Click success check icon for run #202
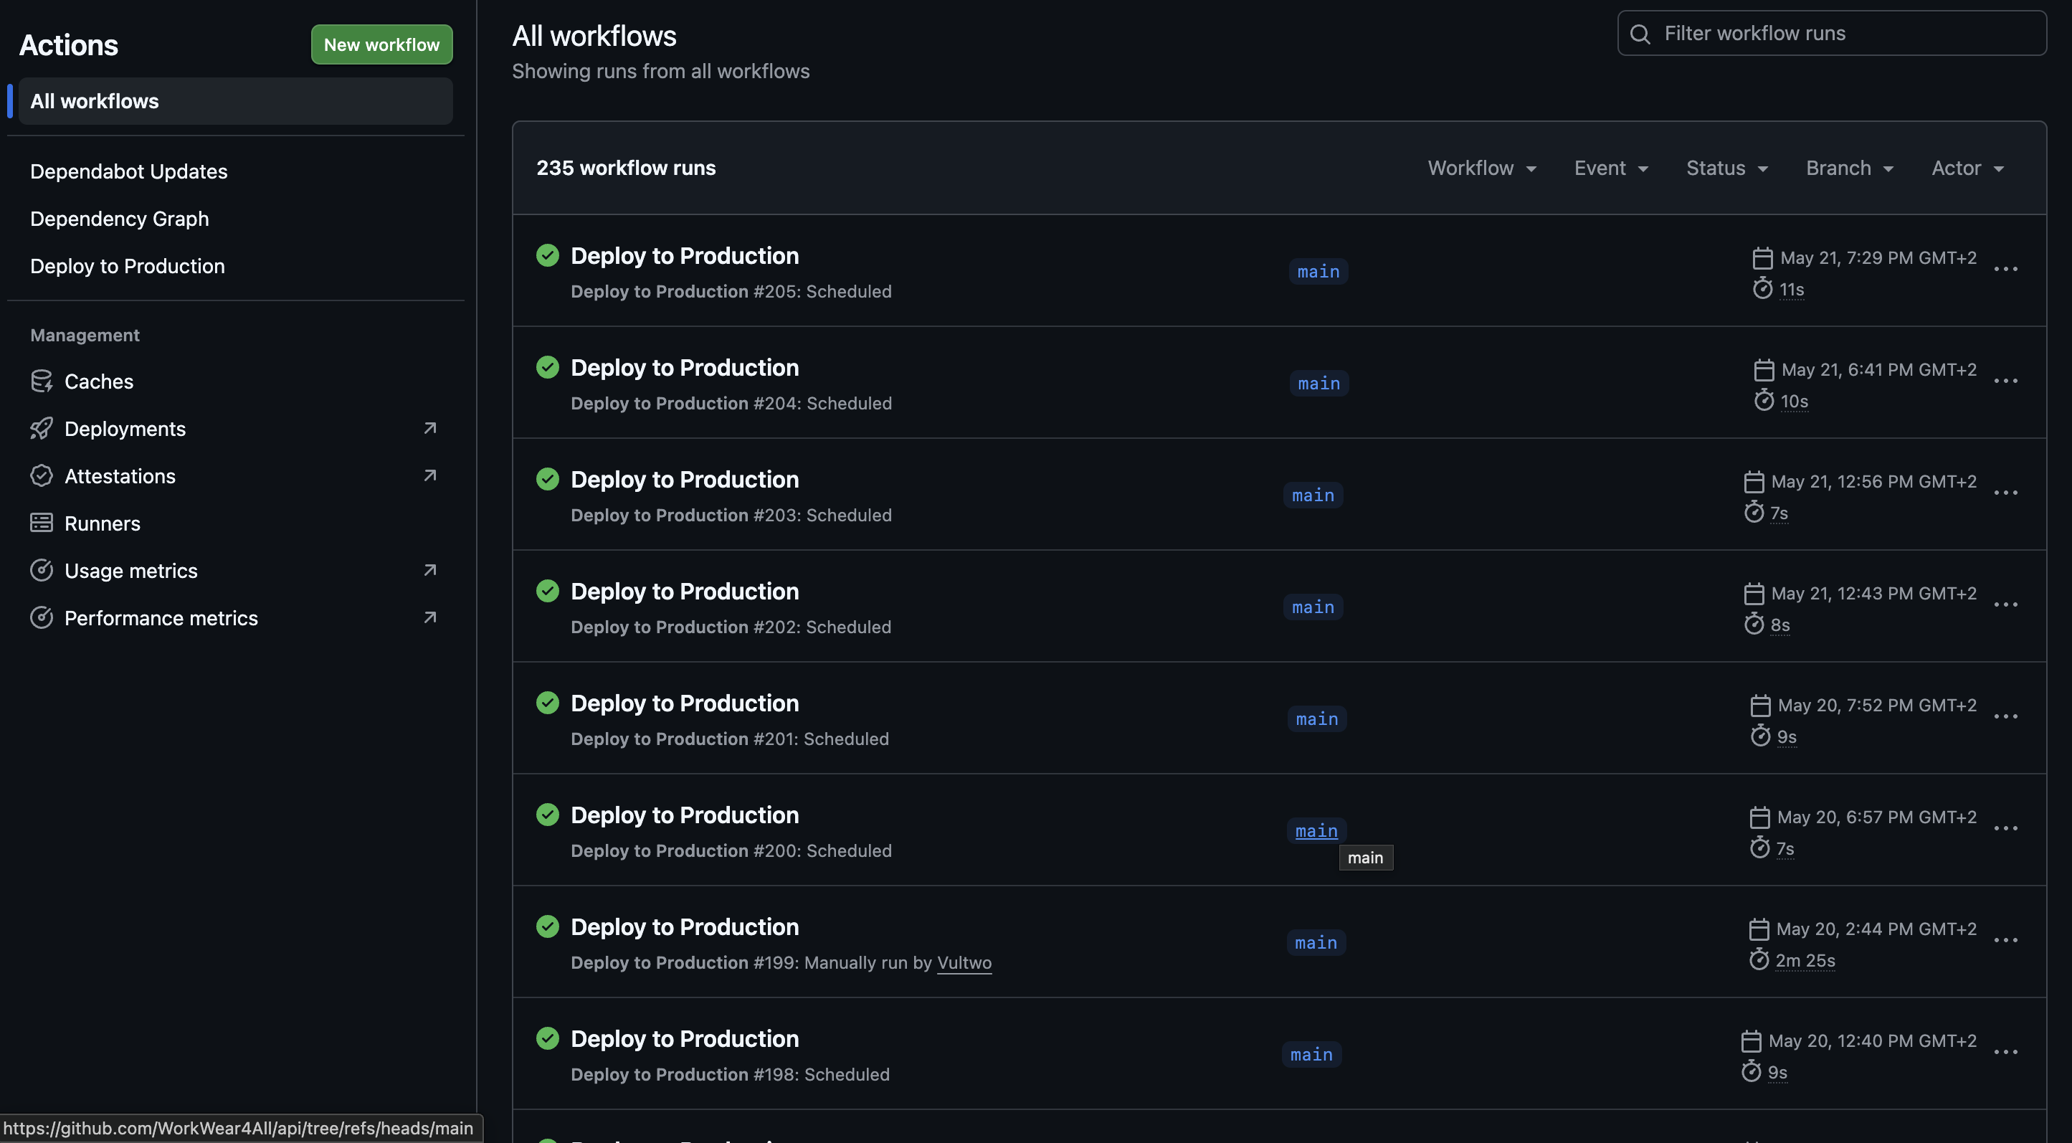This screenshot has width=2072, height=1143. point(548,590)
